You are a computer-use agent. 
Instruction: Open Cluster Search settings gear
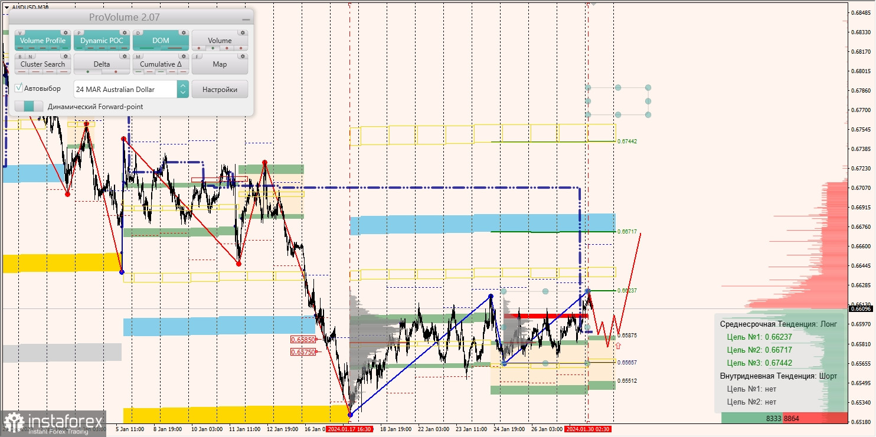(66, 57)
